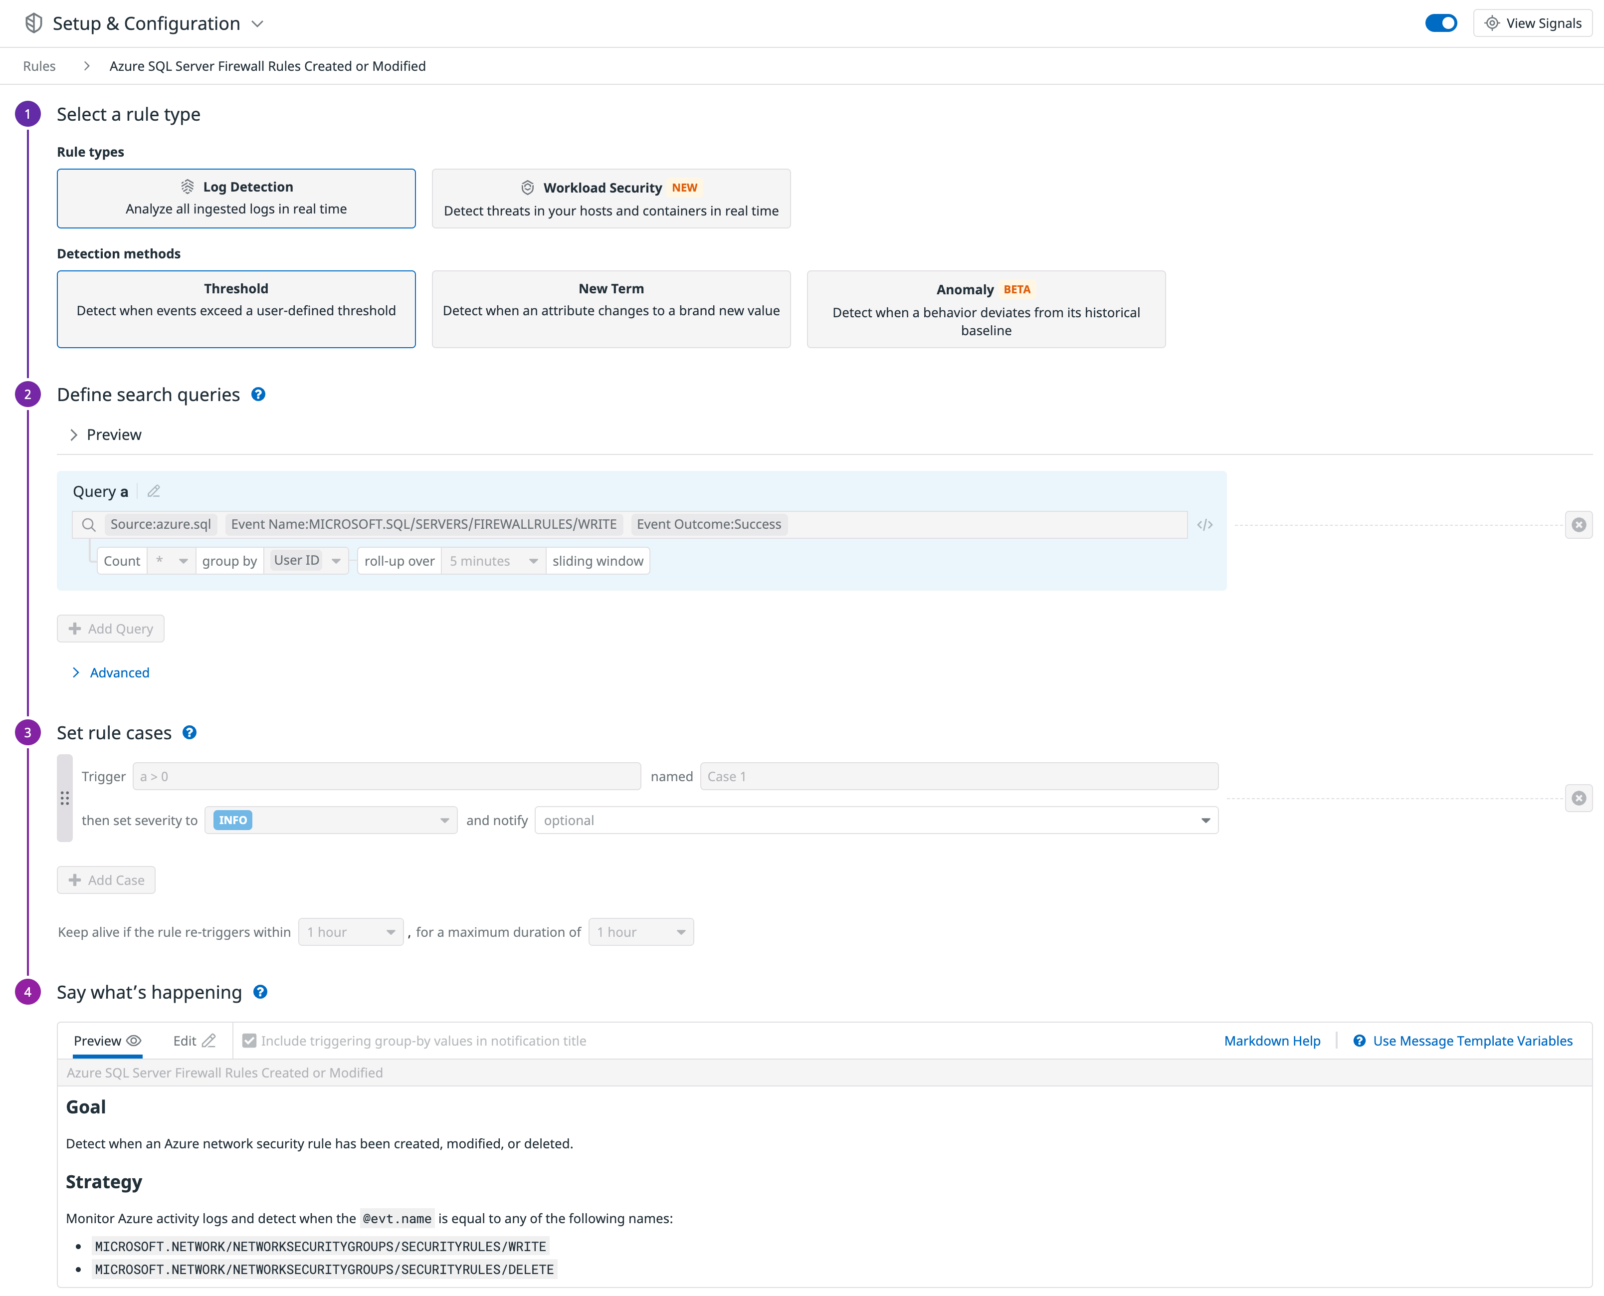Switch to the Edit tab
Viewport: 1604px width, 1296px height.
click(194, 1040)
